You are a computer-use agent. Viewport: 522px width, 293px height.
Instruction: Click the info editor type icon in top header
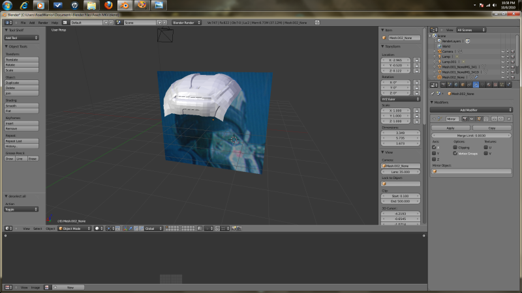(8, 23)
